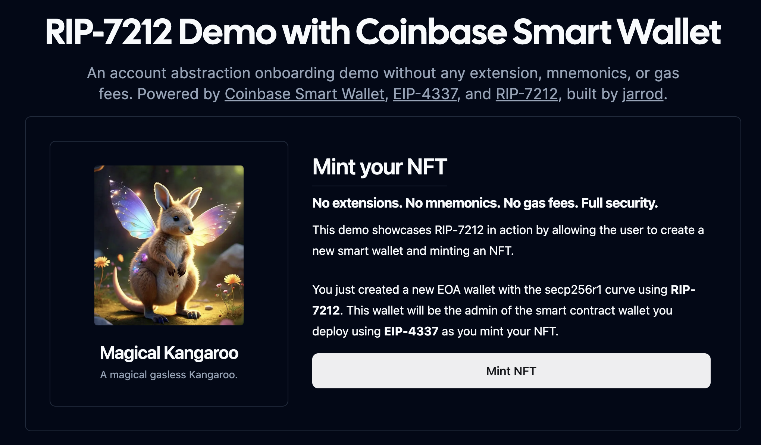
Task: Click the No extensions tagline text
Action: click(x=485, y=203)
